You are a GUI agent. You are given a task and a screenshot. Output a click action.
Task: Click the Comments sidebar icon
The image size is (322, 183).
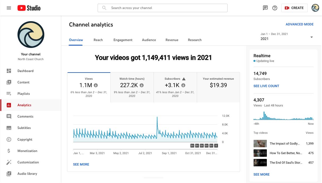(9, 117)
